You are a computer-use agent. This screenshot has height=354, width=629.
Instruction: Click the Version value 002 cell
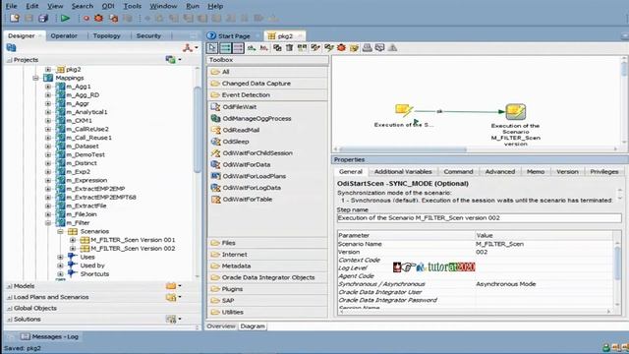(x=543, y=252)
